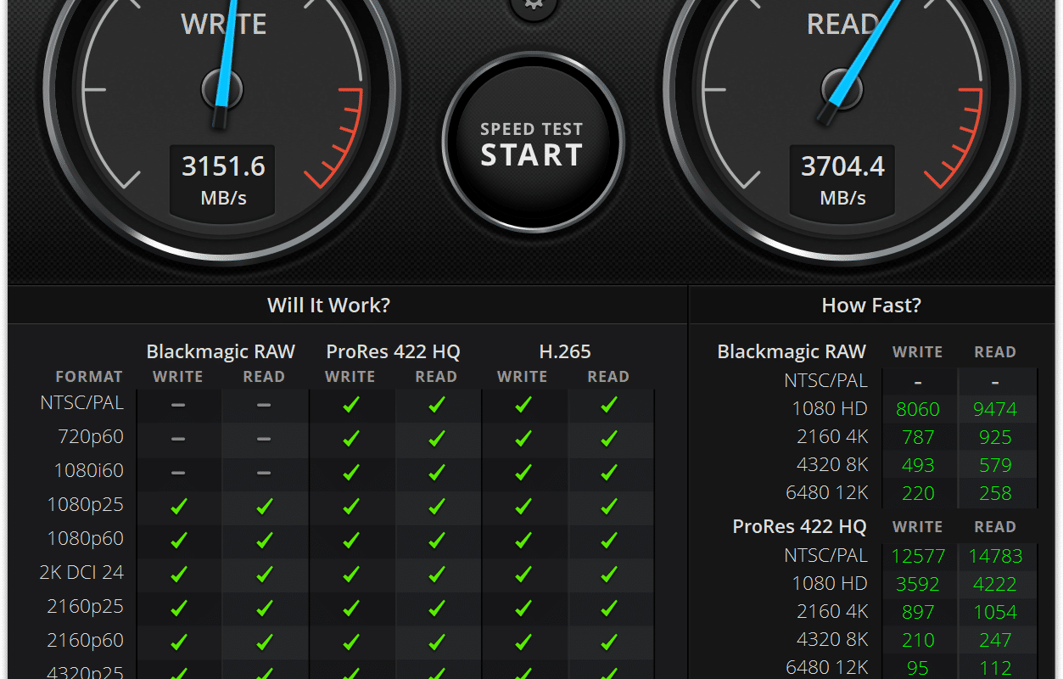
Task: Click the ProRes NTSC/PAL read value 14783
Action: pyautogui.click(x=995, y=556)
